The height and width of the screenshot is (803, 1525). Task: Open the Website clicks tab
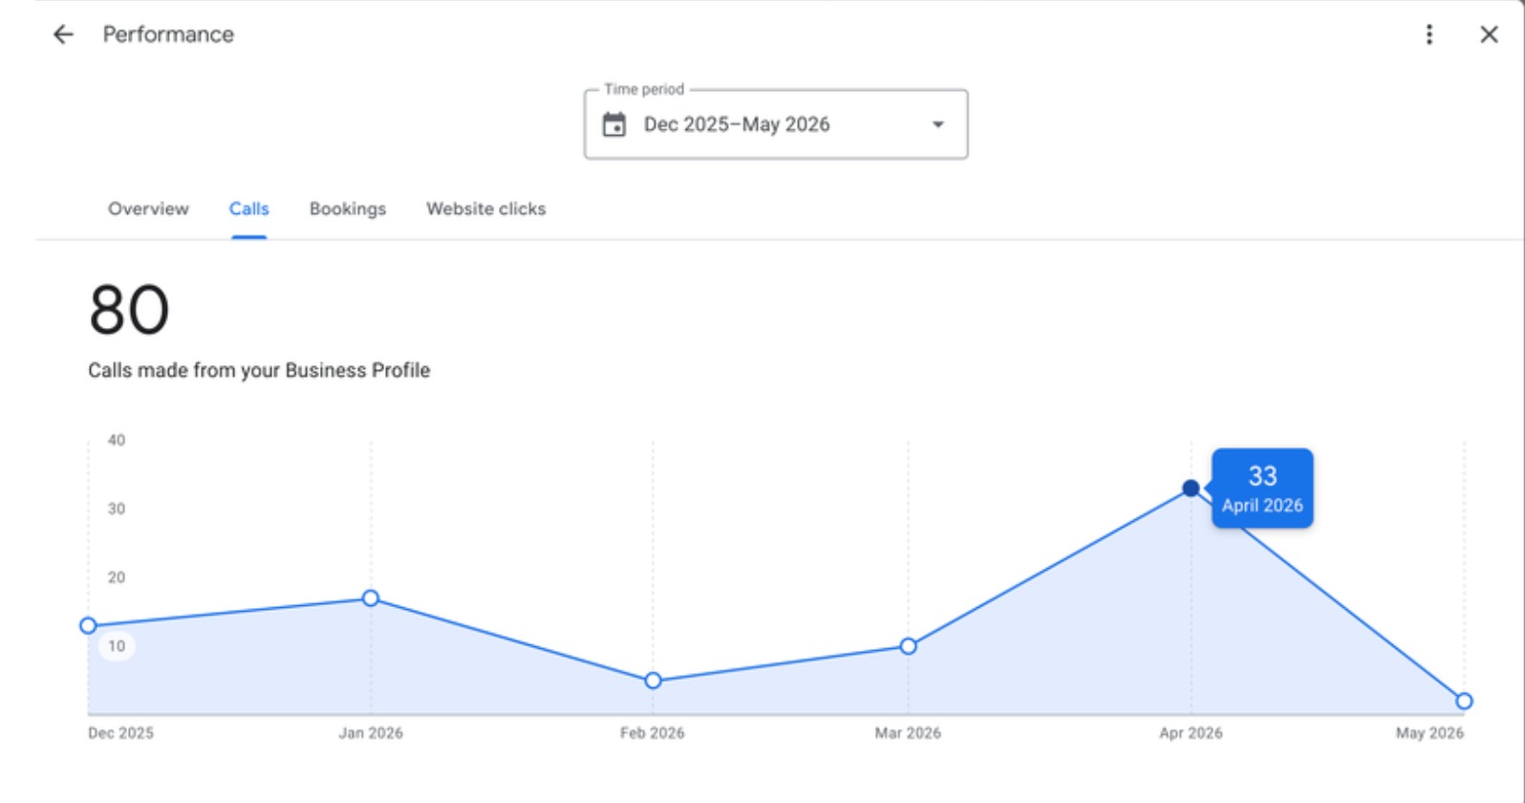[x=486, y=208]
